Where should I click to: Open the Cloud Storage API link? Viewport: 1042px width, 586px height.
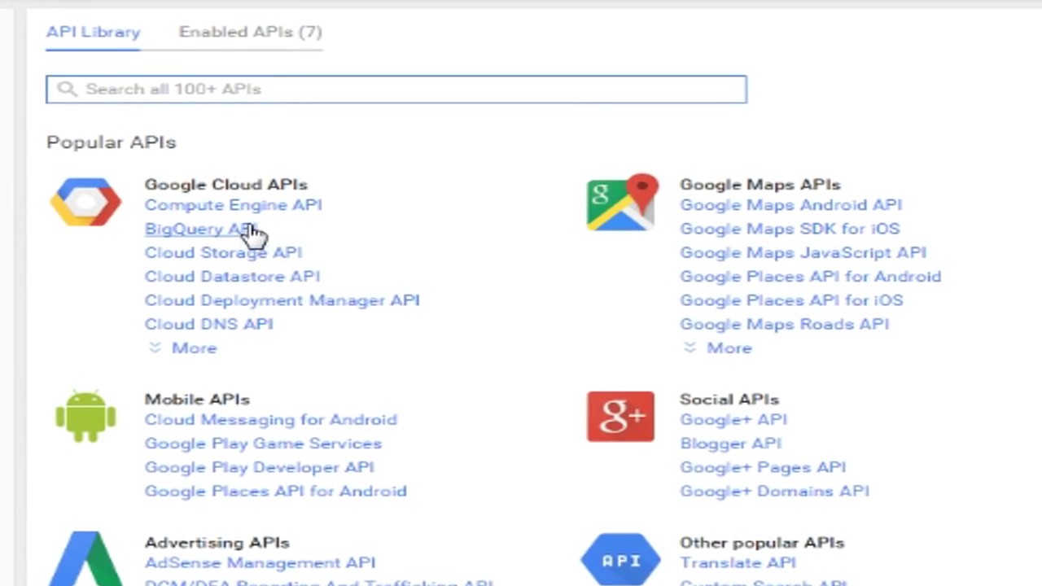(223, 252)
